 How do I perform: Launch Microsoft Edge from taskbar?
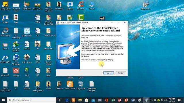pyautogui.click(x=67, y=100)
